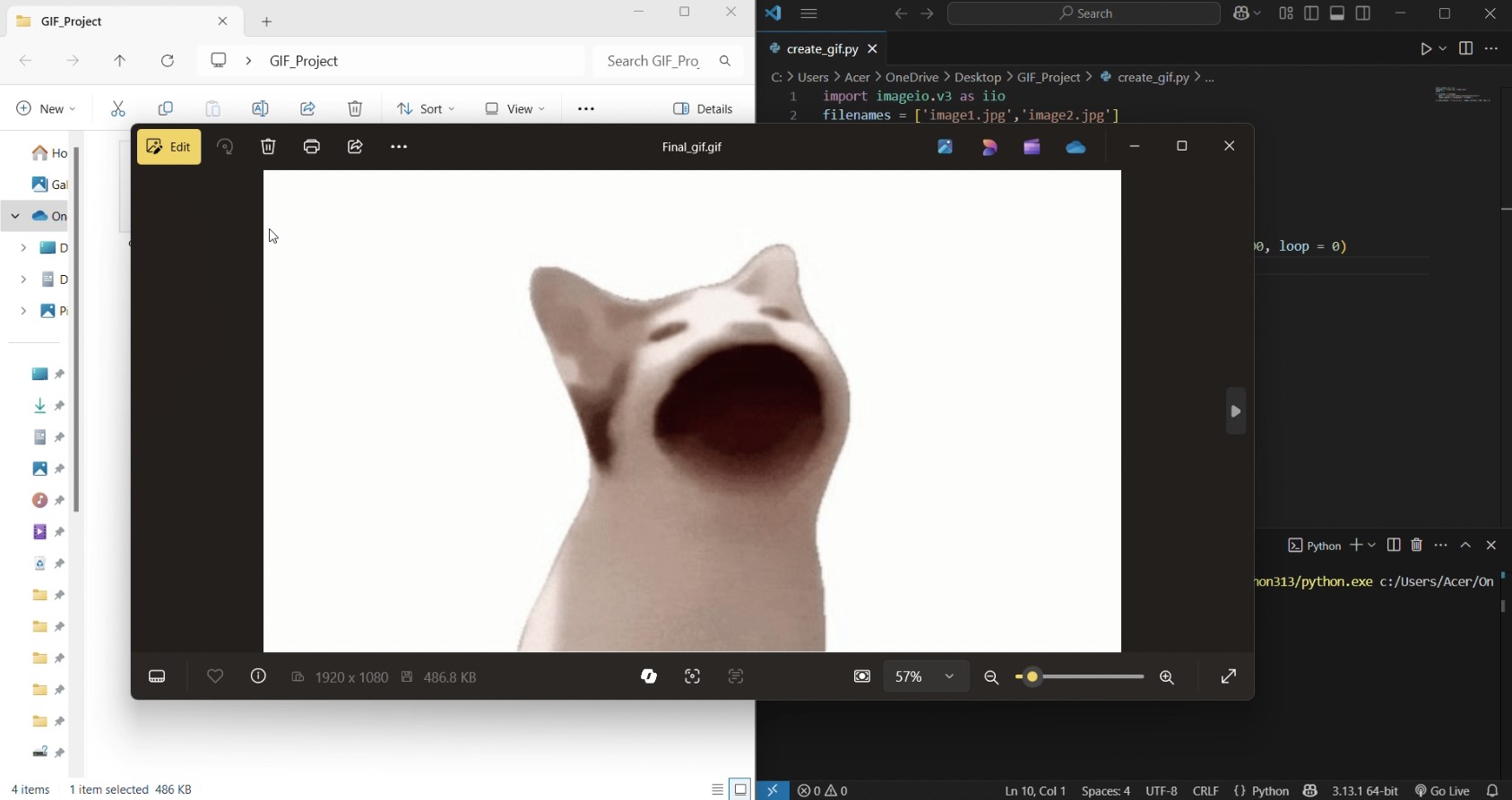Open OneDrive cloud icon in Photos viewer

[1076, 147]
